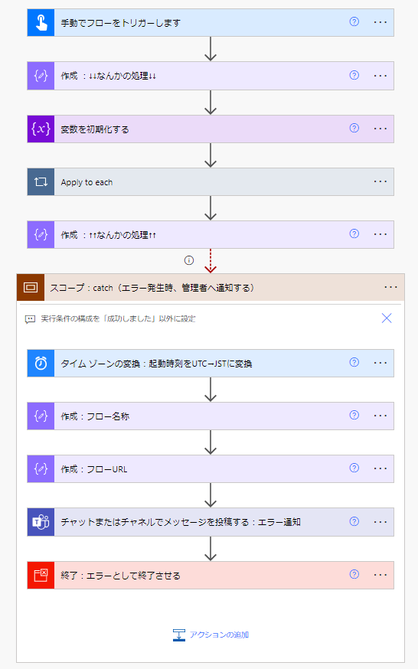The width and height of the screenshot is (418, 669).
Task: Open more menu for 変数を初期化する
Action: pyautogui.click(x=380, y=129)
